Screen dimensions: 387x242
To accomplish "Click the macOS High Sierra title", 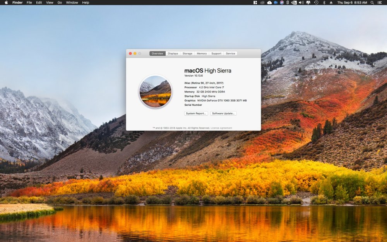I will click(x=208, y=70).
